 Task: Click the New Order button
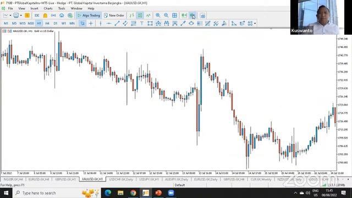(114, 15)
